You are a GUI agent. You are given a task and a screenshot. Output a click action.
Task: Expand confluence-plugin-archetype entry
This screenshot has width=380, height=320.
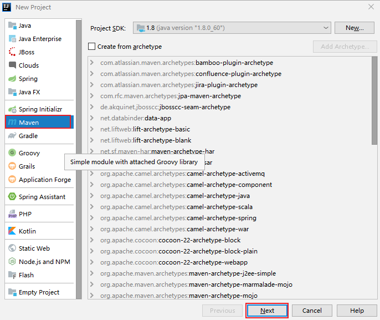click(x=92, y=74)
